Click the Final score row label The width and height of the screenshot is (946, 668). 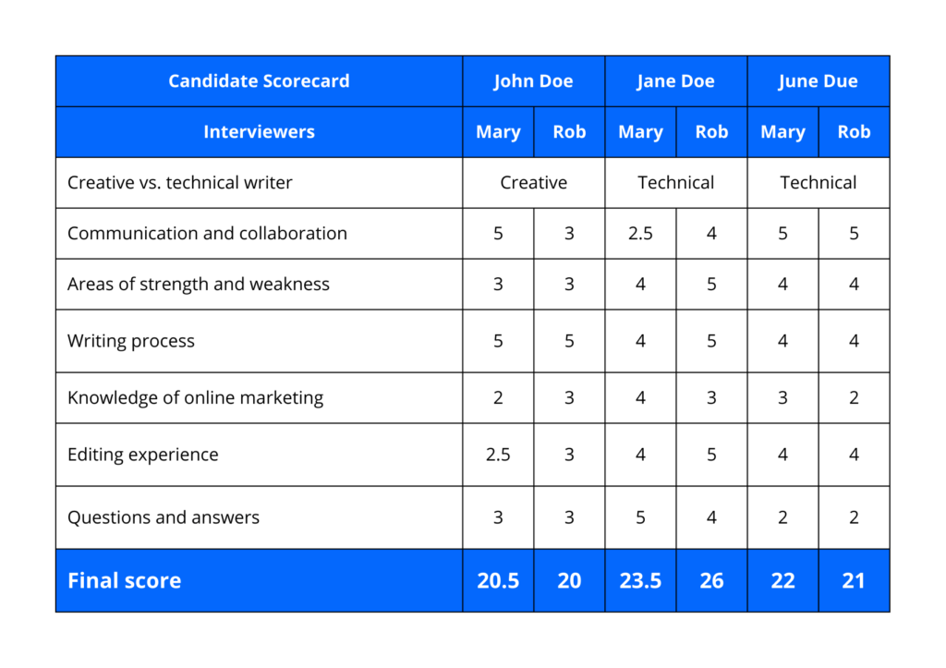click(125, 581)
